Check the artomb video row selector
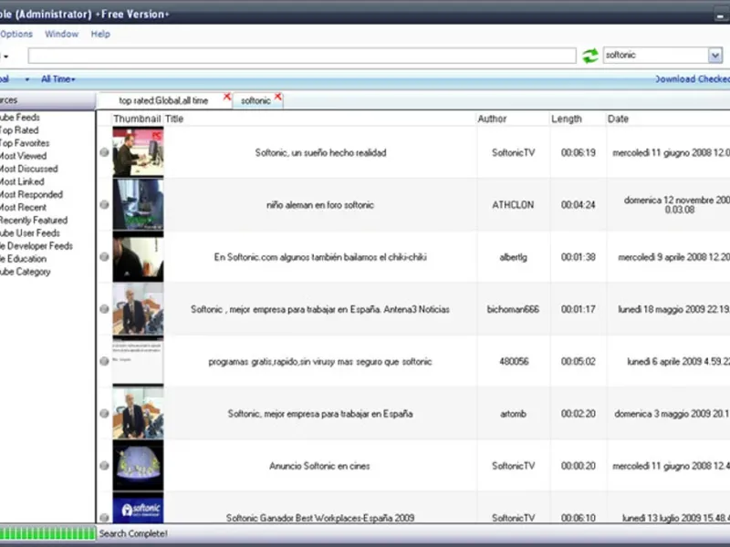Image resolution: width=730 pixels, height=547 pixels. 104,414
